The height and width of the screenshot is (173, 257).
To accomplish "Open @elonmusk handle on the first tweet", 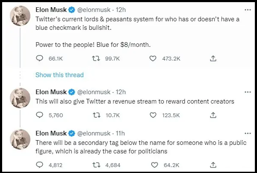I will point(95,10).
